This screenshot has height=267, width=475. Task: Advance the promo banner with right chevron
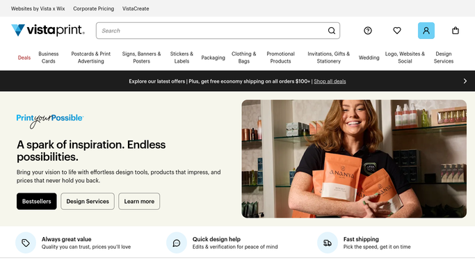[465, 81]
